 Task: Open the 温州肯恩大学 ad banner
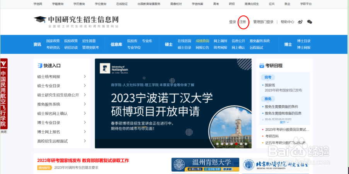(205, 165)
